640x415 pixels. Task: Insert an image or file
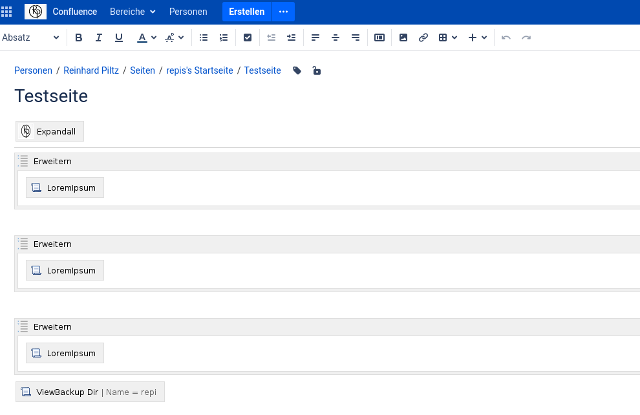tap(403, 37)
